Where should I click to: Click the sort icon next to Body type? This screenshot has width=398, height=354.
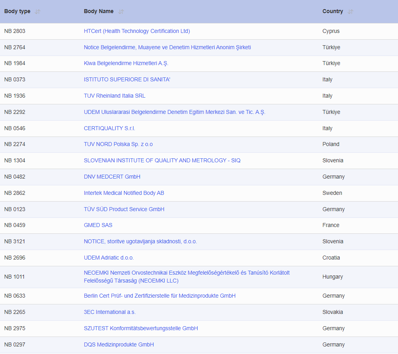coord(38,12)
